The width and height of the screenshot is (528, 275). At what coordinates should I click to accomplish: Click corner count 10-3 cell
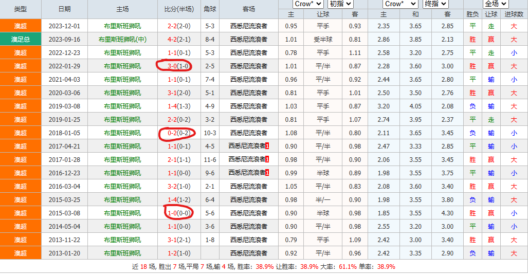(x=210, y=133)
